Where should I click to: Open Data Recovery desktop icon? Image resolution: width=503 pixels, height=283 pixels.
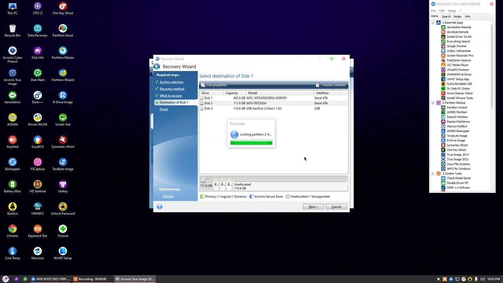[37, 31]
